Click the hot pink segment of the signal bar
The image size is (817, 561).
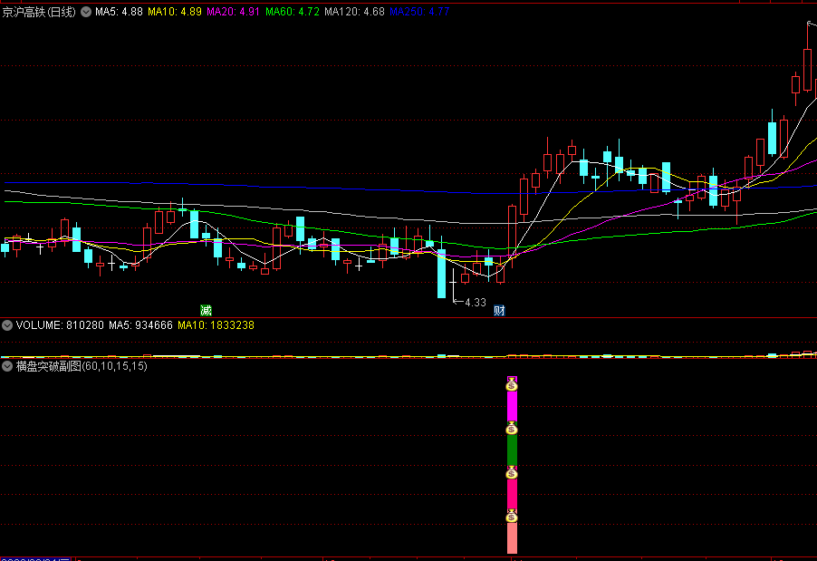[512, 494]
